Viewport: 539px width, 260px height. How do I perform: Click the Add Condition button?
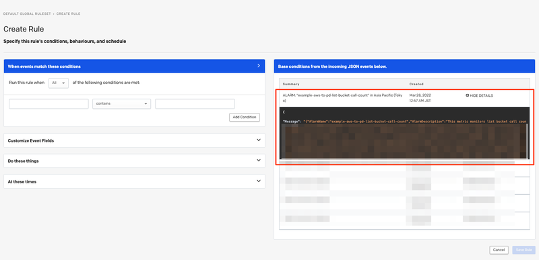coord(245,117)
